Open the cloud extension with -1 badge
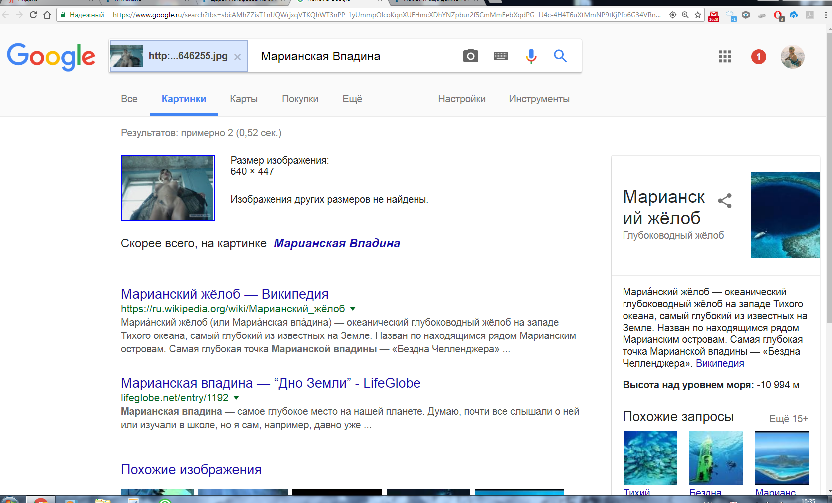Viewport: 832px width, 503px height. click(x=730, y=16)
